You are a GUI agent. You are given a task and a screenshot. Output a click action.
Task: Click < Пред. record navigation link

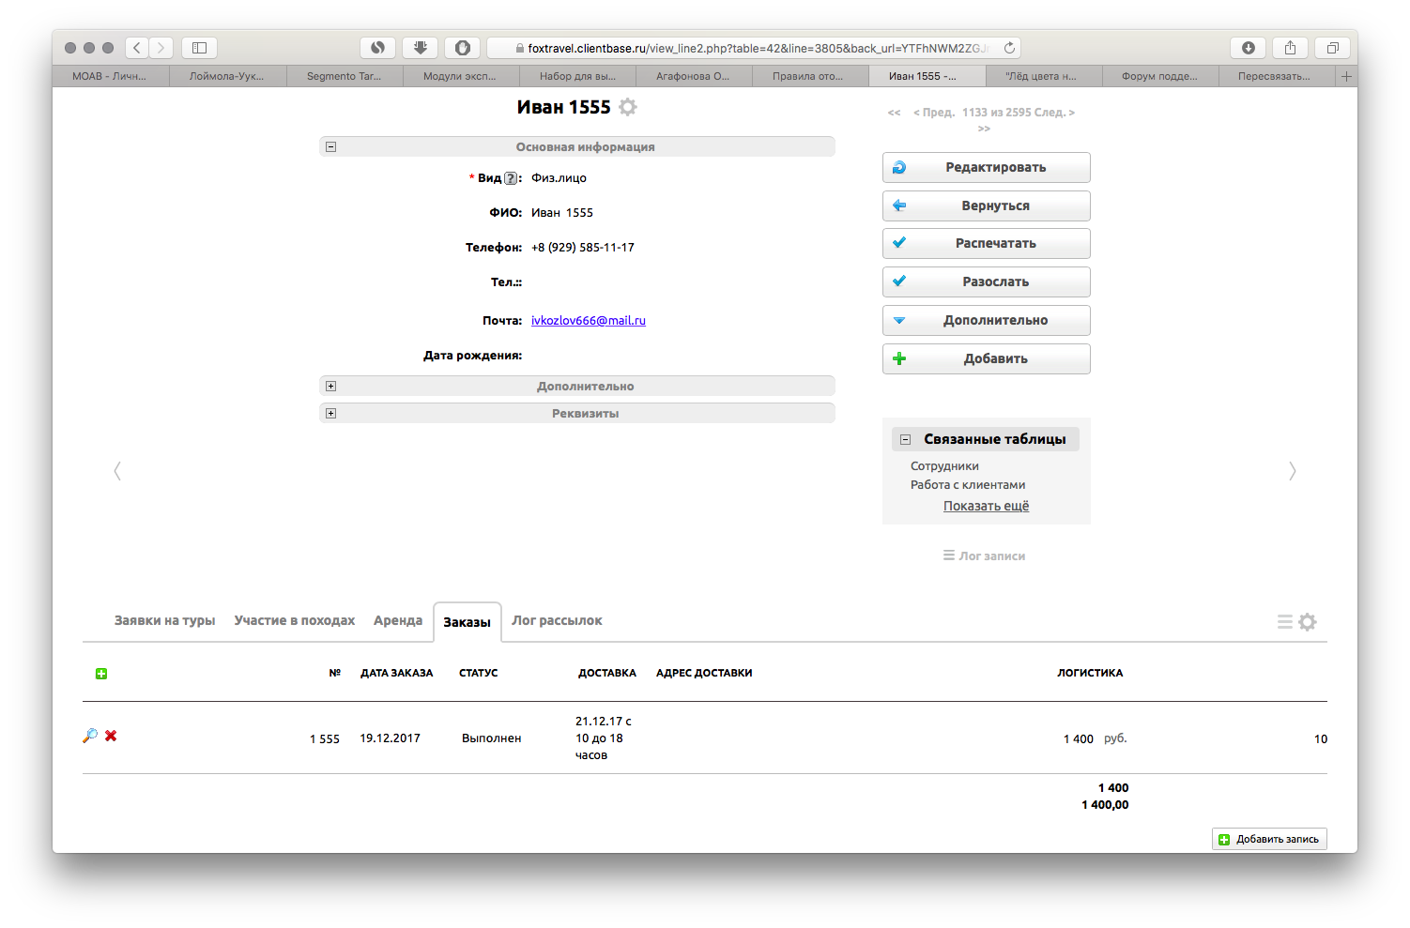coord(934,113)
